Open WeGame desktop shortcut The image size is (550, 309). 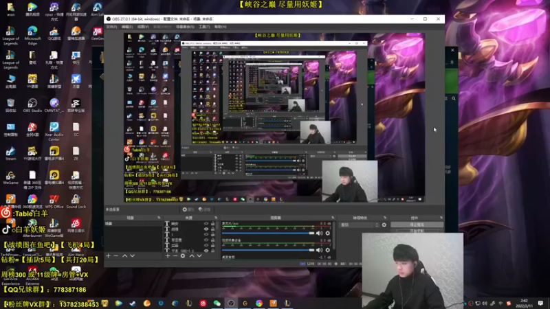tap(10, 178)
